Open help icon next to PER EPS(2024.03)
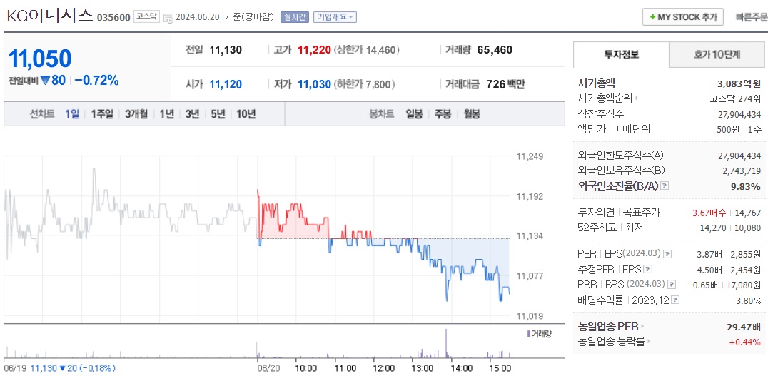768x381 pixels. point(667,254)
